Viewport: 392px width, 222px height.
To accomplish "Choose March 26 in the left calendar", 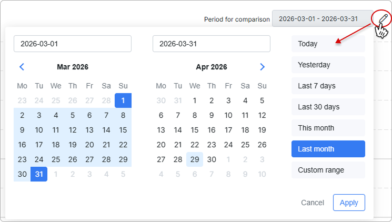I will pos(73,159).
